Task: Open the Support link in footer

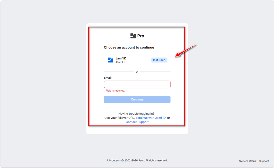Action: coord(264,161)
